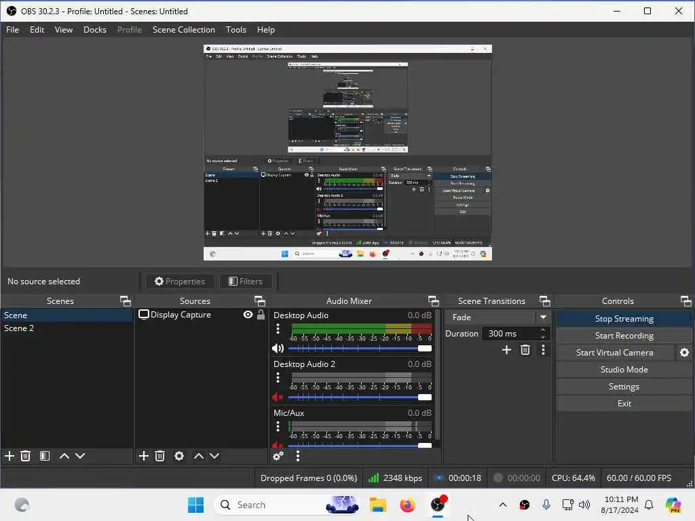Click Stop Streaming button
Image resolution: width=695 pixels, height=521 pixels.
[624, 319]
